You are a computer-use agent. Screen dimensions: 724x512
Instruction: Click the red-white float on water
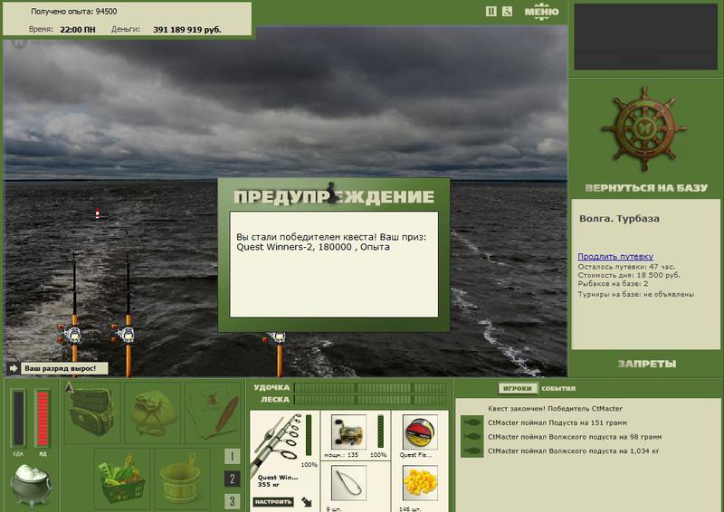coord(98,213)
